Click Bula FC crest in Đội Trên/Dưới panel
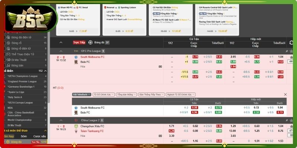297x148 pixels. 76,113
